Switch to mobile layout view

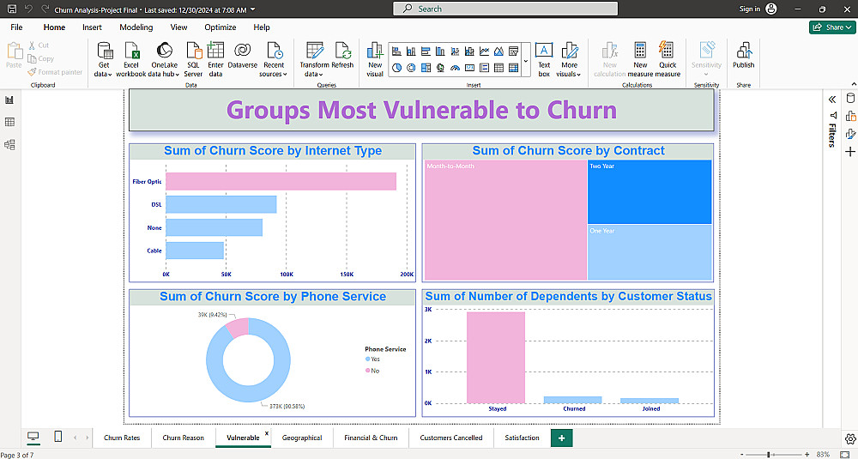[58, 436]
